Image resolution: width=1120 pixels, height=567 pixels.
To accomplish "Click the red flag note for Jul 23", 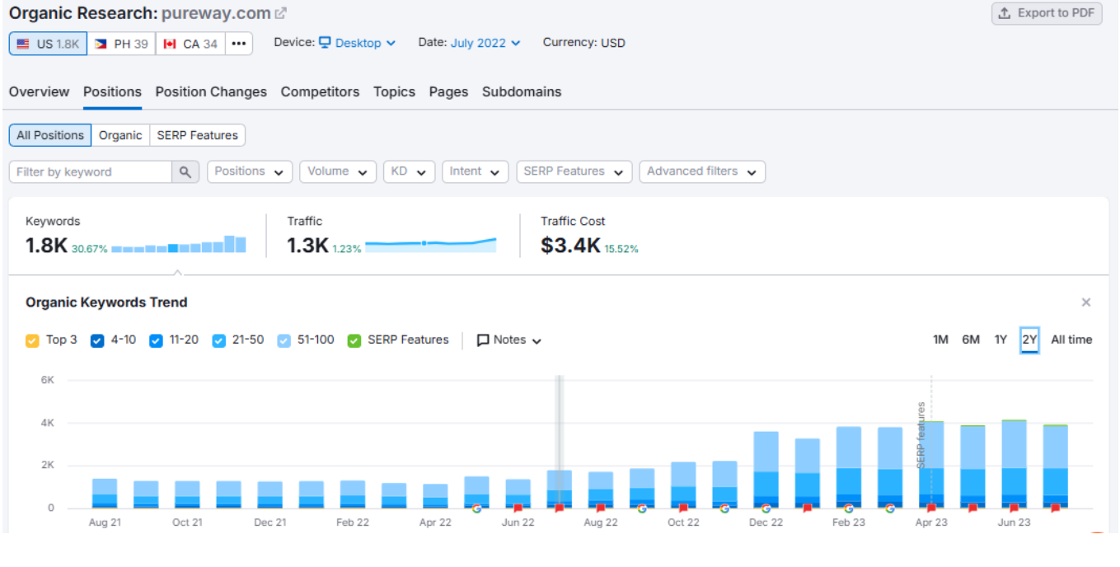I will point(1056,508).
